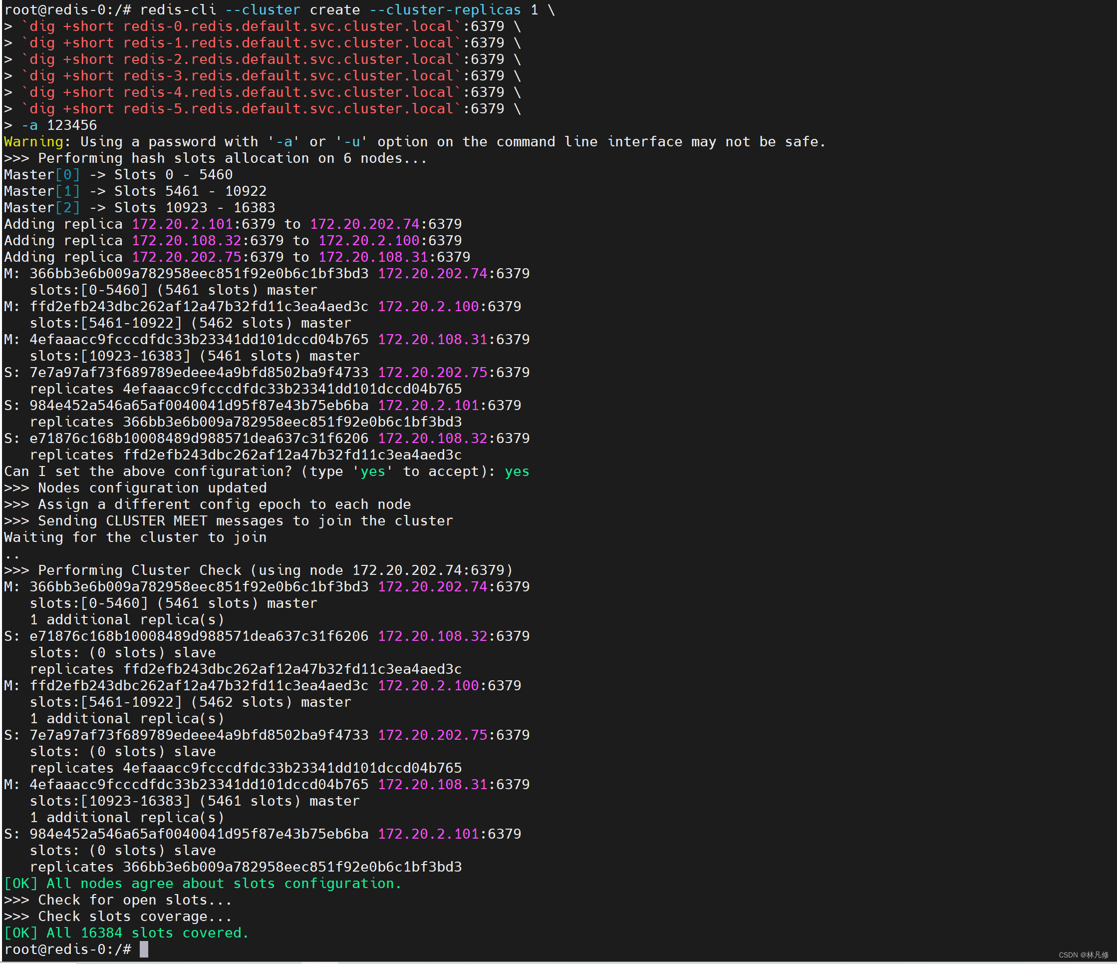Click 'Adding replica 172.20.202.75:6379' line

tap(237, 257)
